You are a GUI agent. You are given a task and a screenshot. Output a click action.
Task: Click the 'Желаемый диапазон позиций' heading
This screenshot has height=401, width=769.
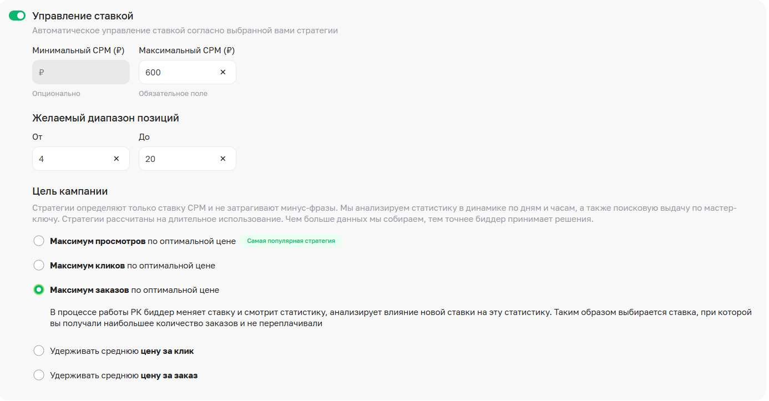105,118
